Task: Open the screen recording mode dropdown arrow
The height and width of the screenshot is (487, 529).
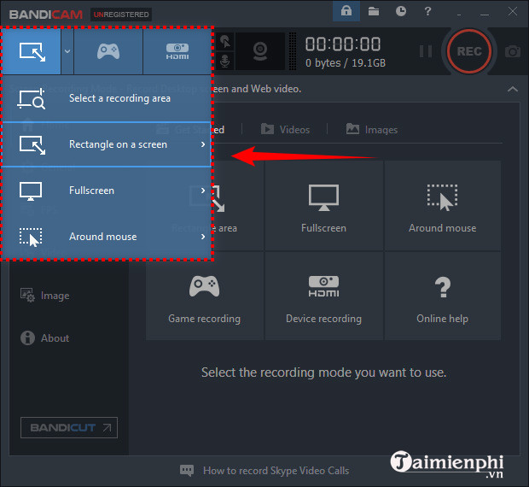Action: point(67,51)
